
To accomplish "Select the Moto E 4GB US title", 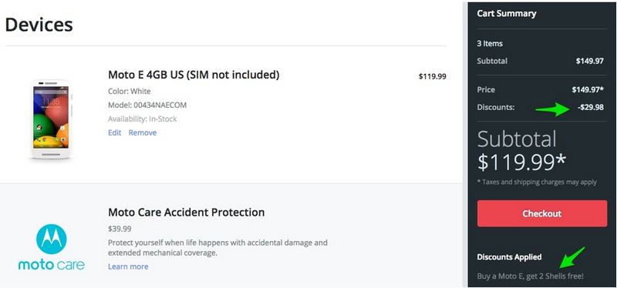I will [194, 74].
